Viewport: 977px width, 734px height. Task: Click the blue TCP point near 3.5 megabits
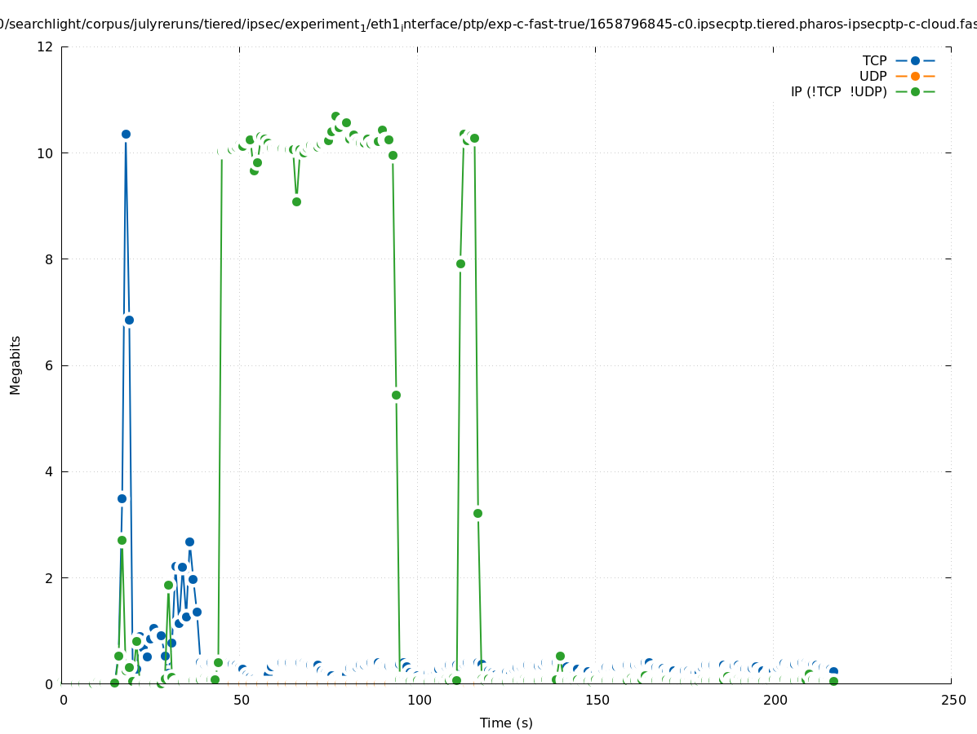coord(122,498)
